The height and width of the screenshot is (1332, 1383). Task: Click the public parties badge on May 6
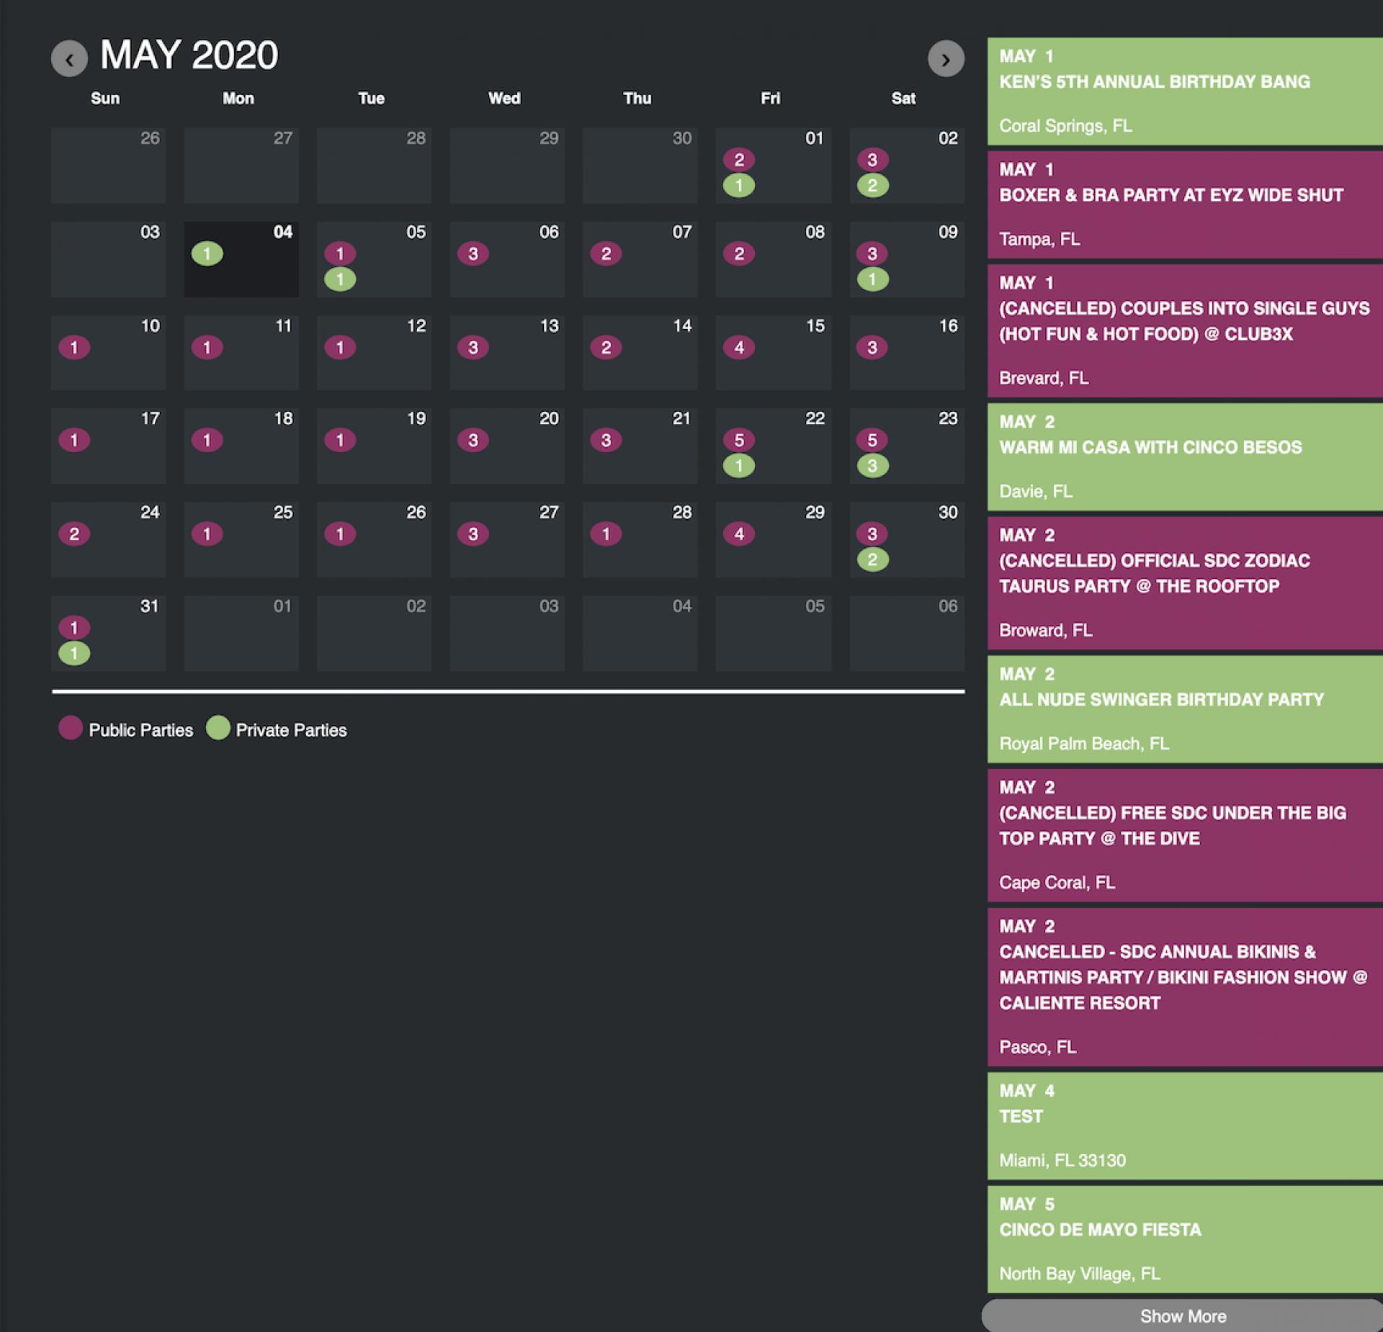coord(473,253)
